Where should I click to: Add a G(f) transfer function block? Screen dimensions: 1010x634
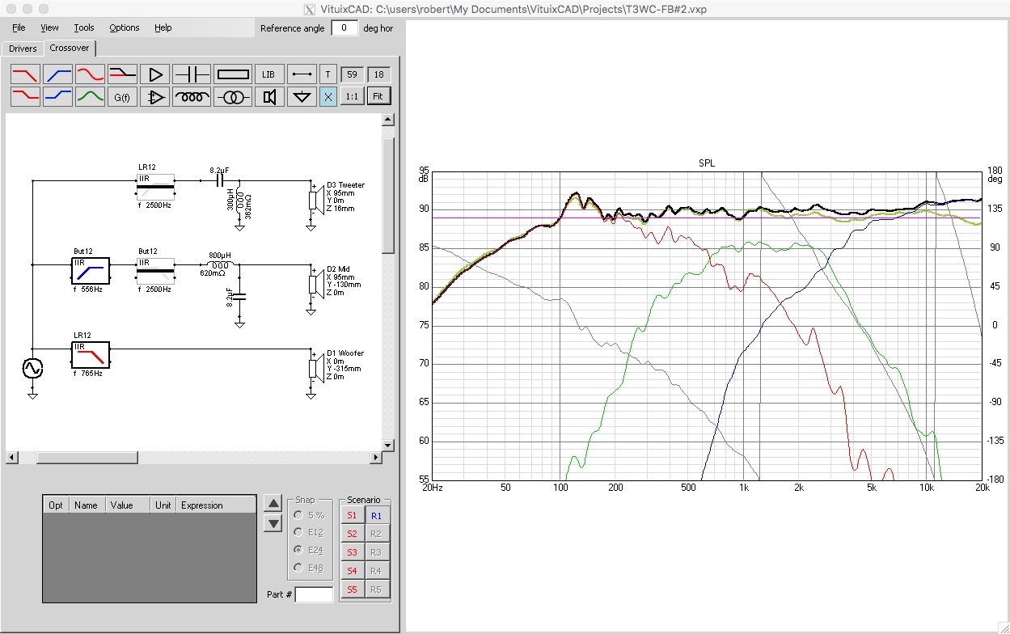[x=122, y=97]
